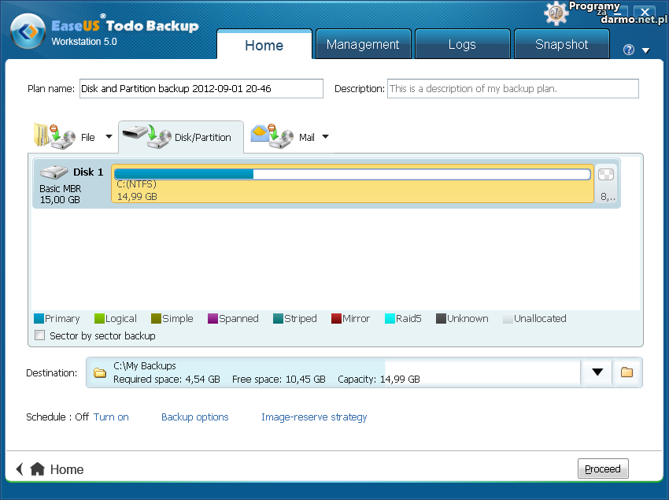669x500 pixels.
Task: Click the Mail backup envelope icon
Action: [272, 136]
